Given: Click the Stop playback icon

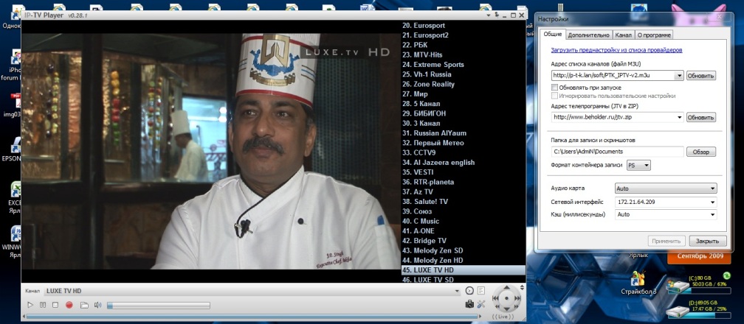Looking at the screenshot, I should [x=55, y=305].
